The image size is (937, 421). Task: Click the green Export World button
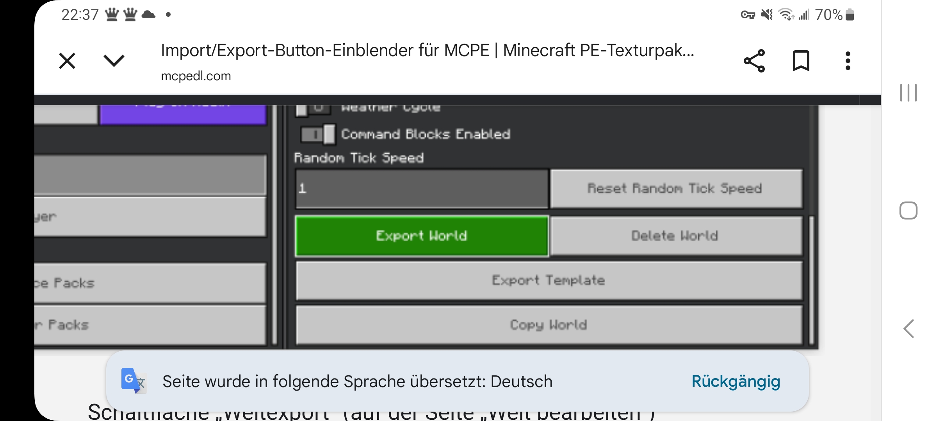[x=422, y=236]
